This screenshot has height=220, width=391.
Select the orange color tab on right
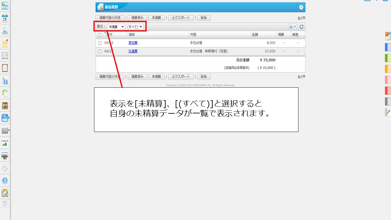point(388,69)
